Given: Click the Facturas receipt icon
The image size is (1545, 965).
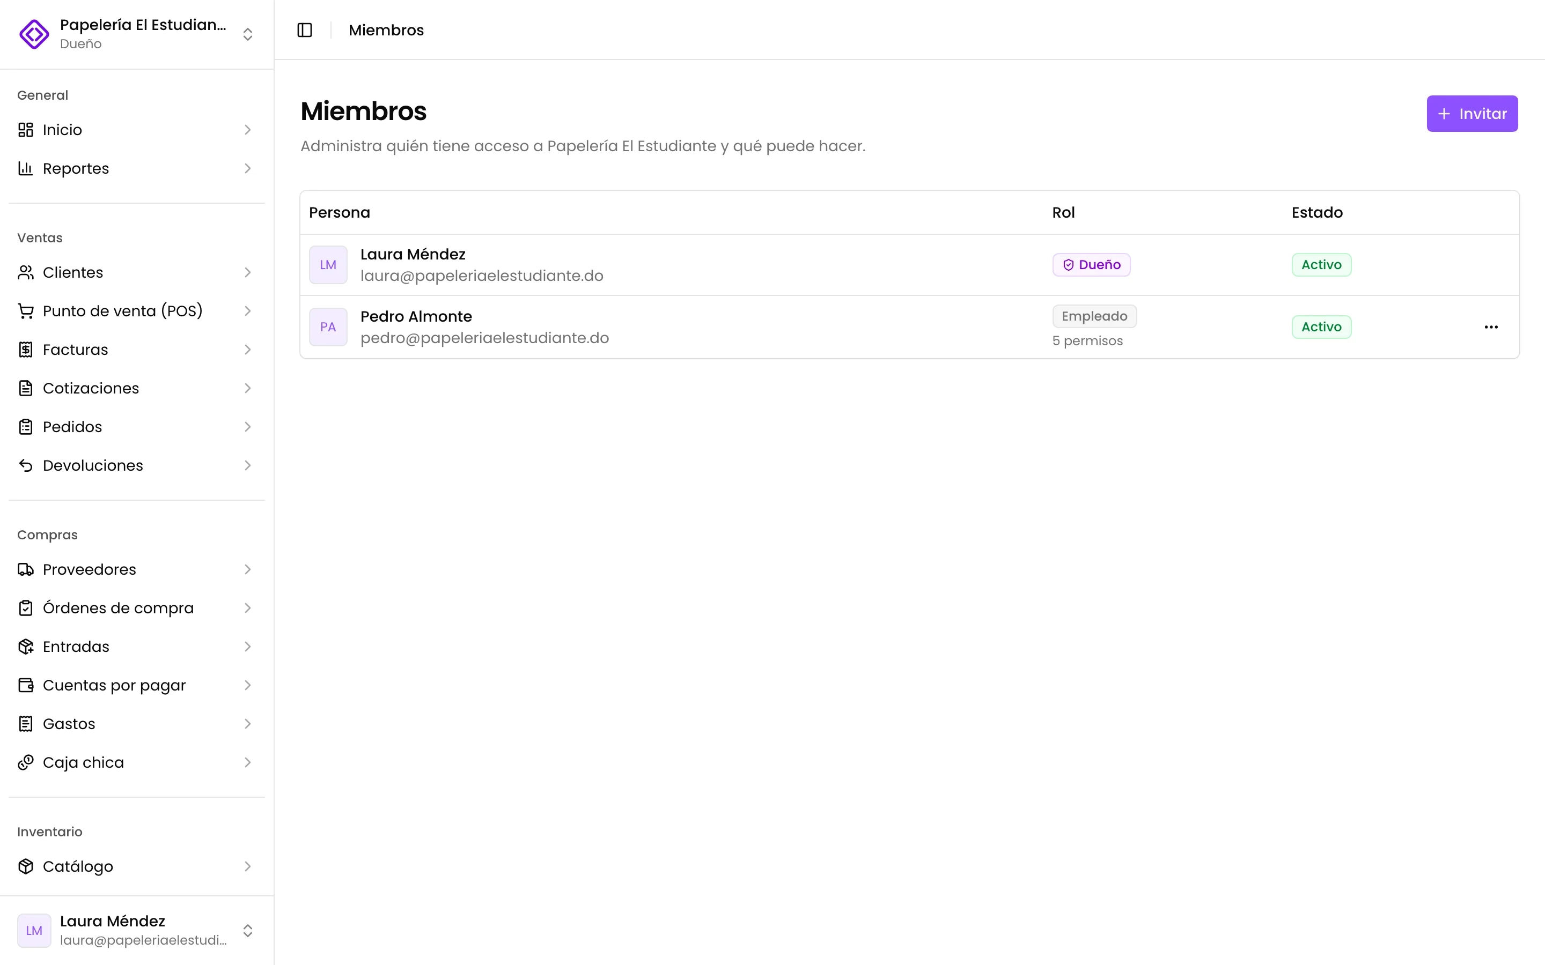Looking at the screenshot, I should 26,350.
